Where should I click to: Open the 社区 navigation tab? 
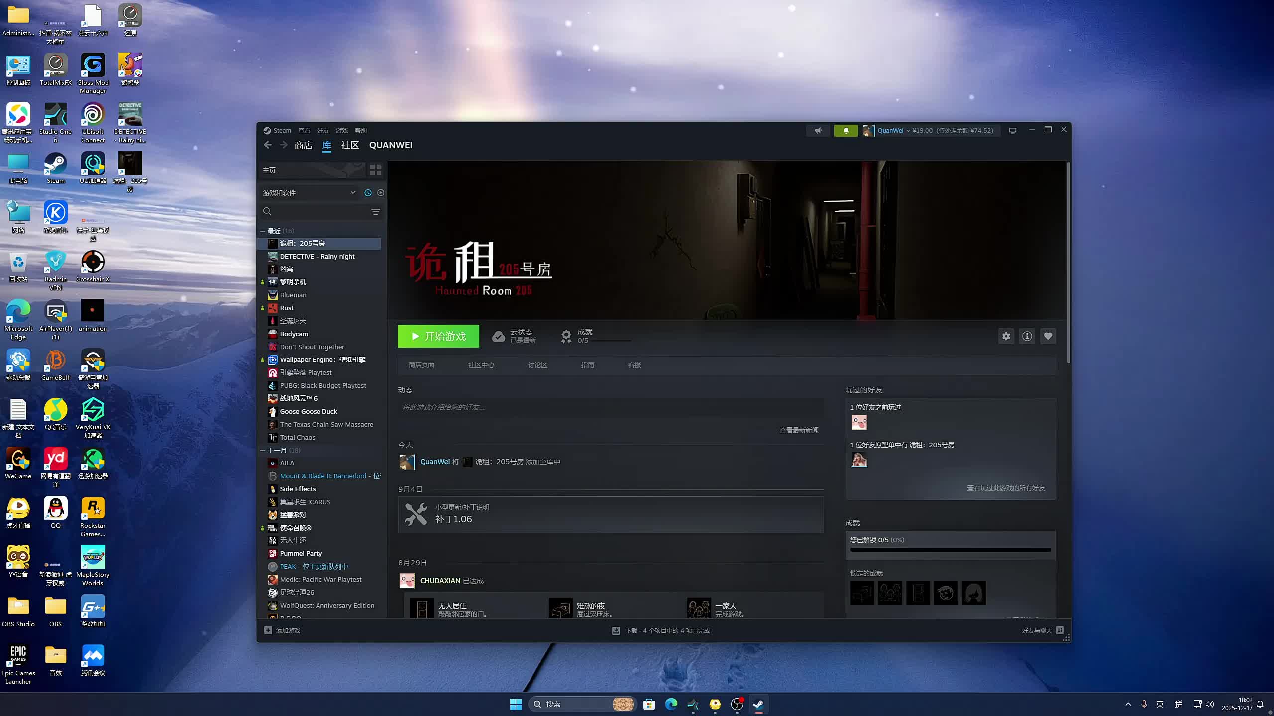350,145
